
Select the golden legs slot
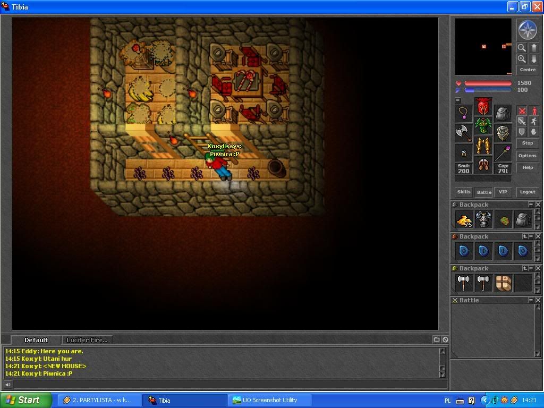coord(483,146)
